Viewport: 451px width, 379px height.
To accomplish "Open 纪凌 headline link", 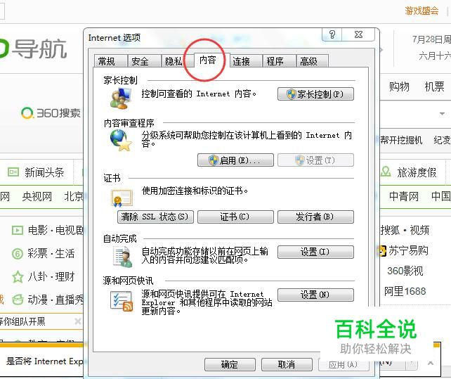I will [x=443, y=140].
